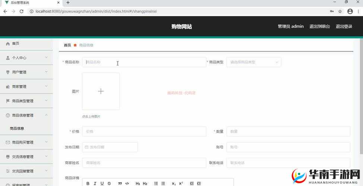Go to 首页 in sidebar
Screen dimensions: 363x186
point(26,44)
